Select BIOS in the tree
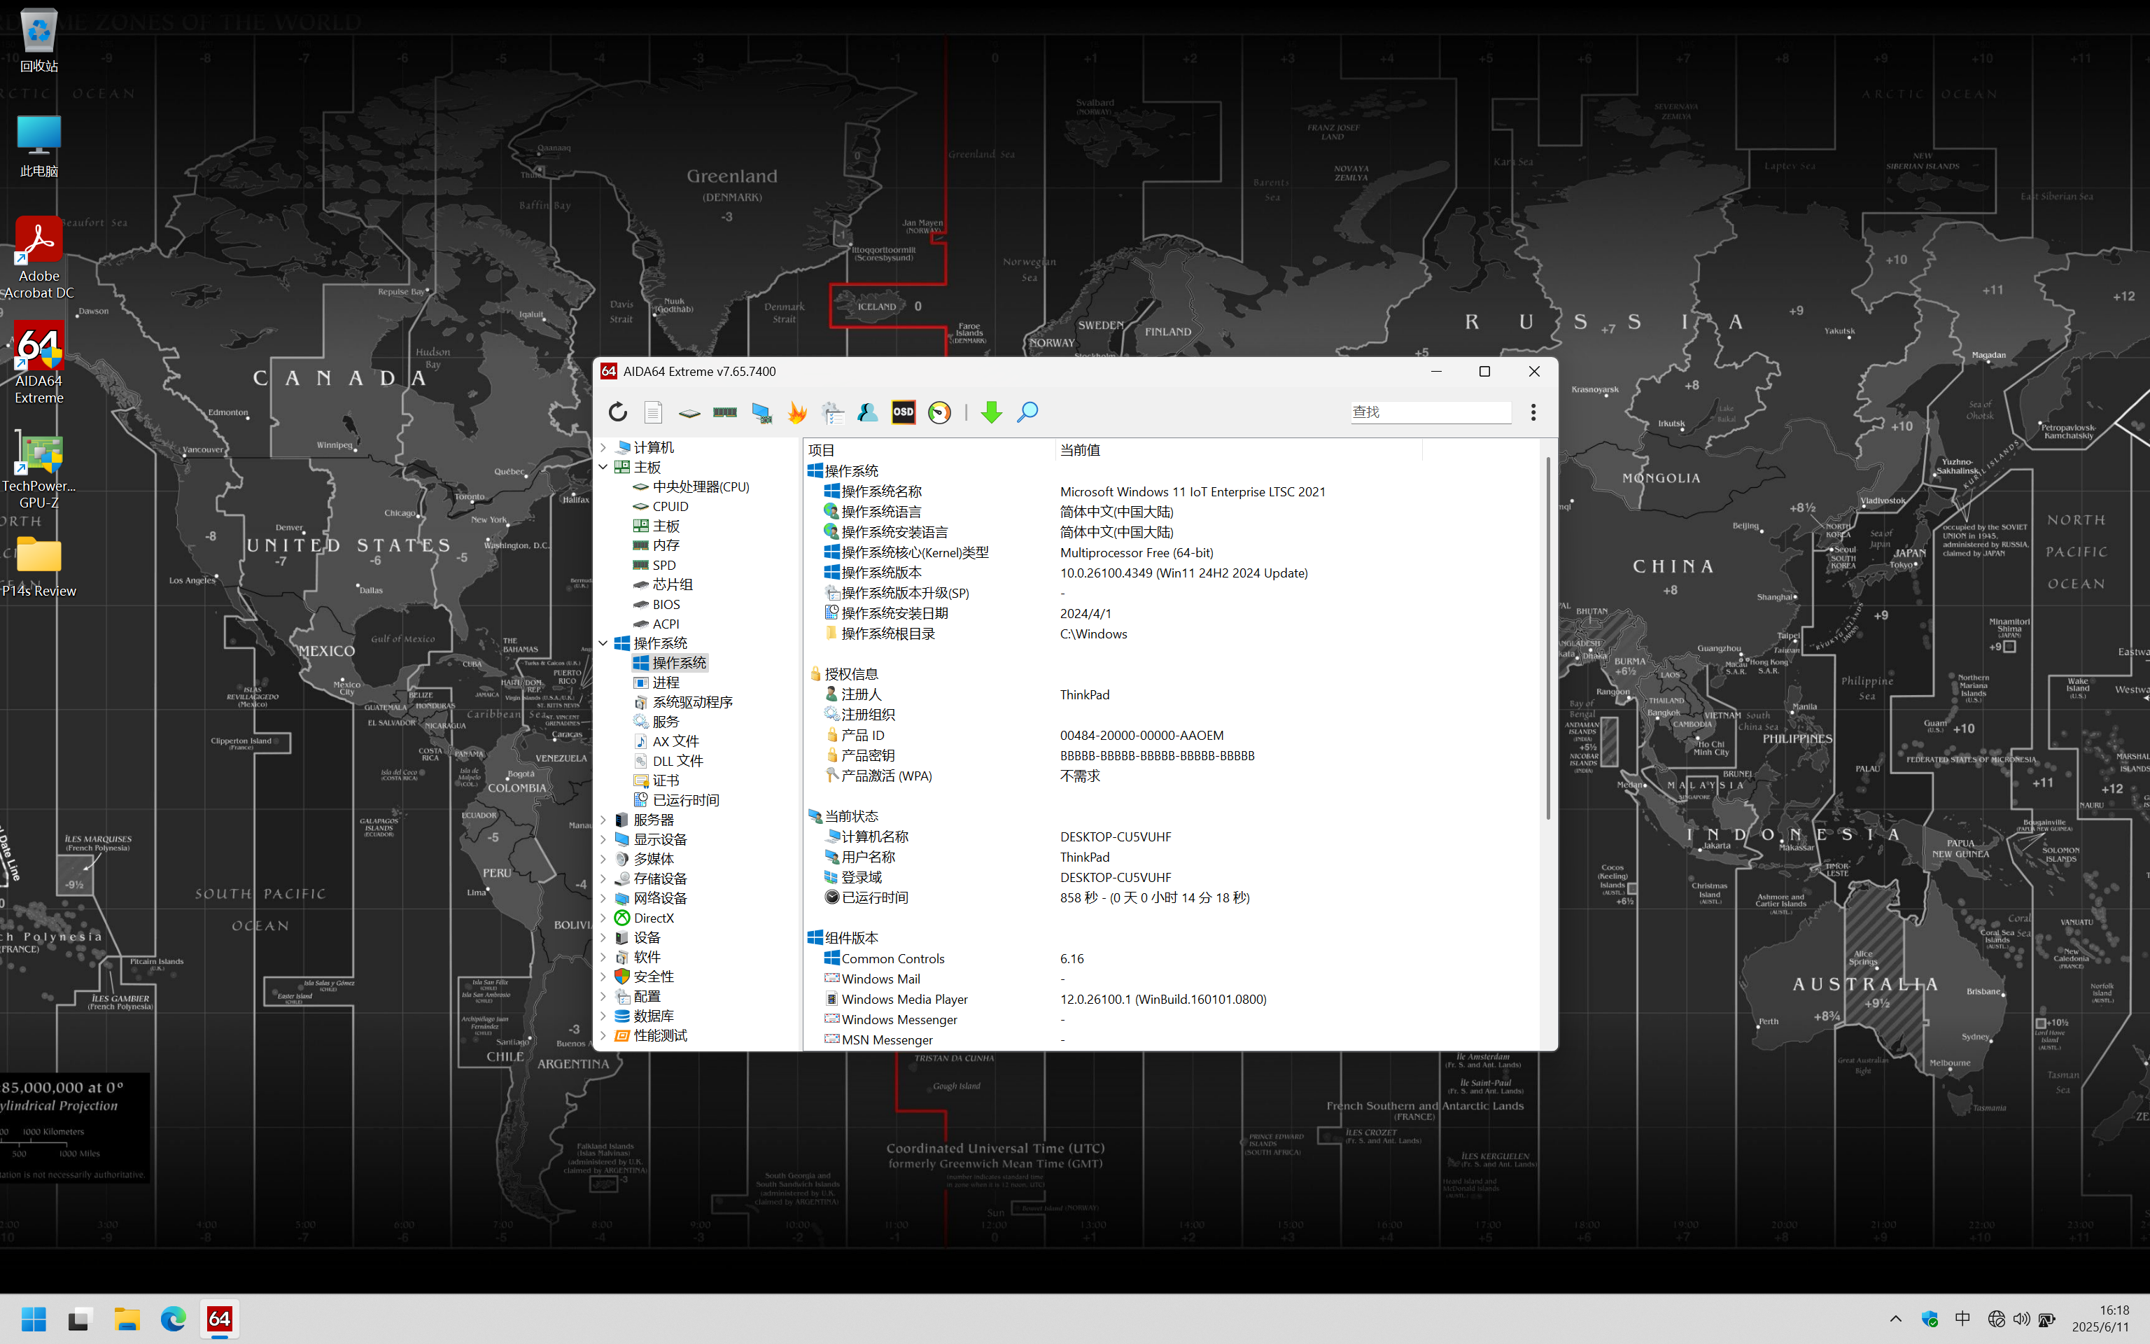This screenshot has height=1344, width=2150. point(656,603)
